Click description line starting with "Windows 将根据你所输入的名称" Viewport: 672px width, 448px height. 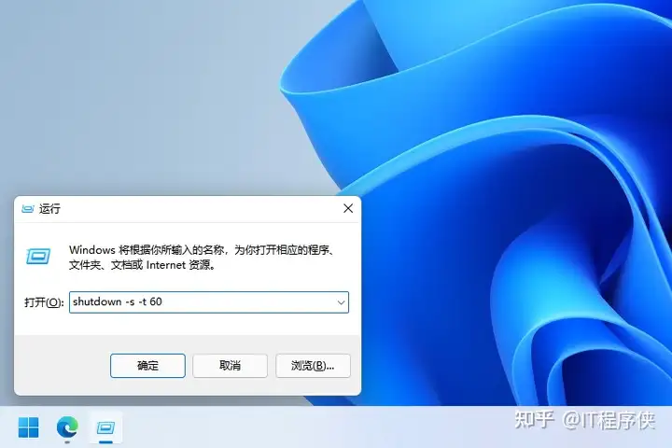click(x=203, y=250)
